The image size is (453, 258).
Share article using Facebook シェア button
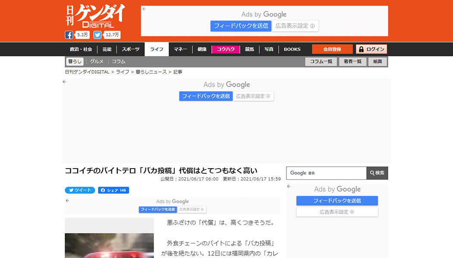point(113,190)
